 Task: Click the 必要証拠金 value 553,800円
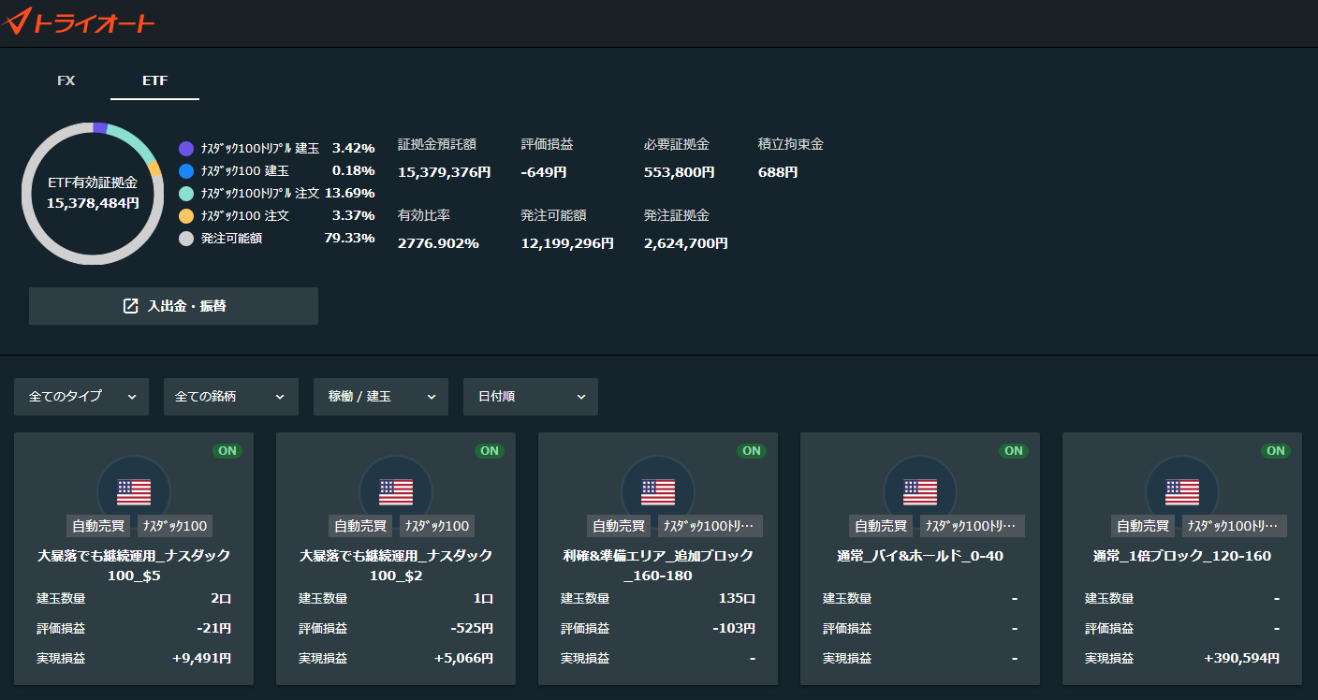(680, 172)
